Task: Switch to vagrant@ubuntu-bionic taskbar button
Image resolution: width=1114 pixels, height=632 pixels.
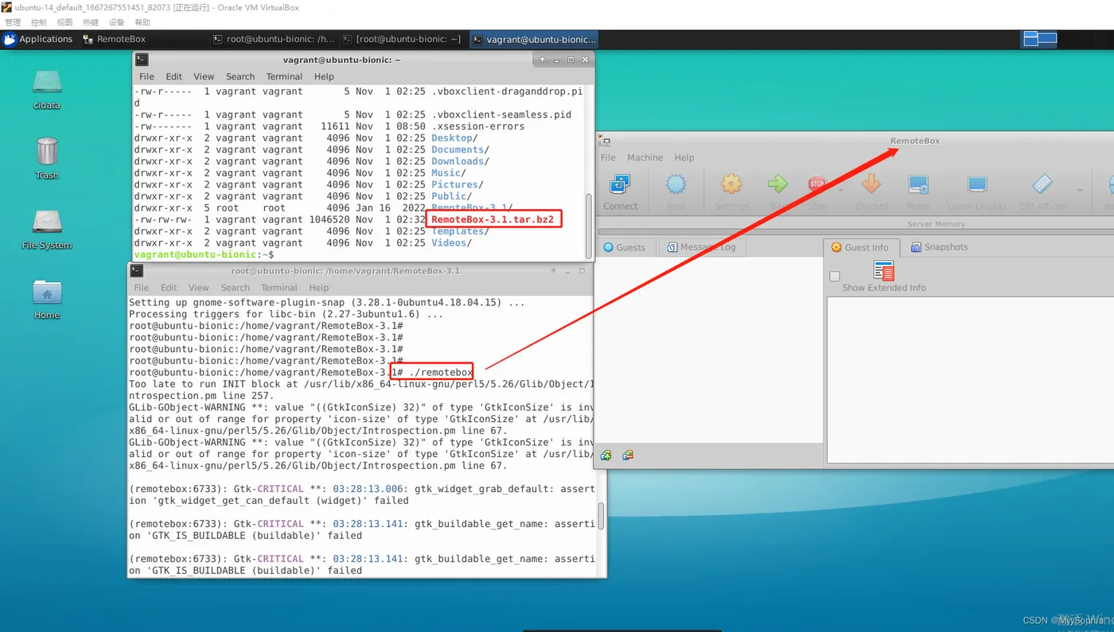Action: pos(533,39)
